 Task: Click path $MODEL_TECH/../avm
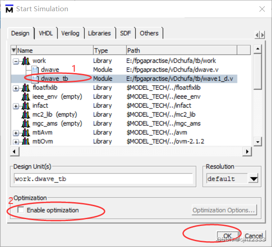click(157, 133)
